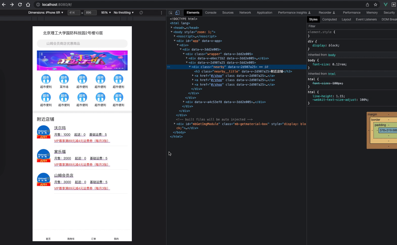Click the width field showing 414
This screenshot has width=397, height=245.
74,13
